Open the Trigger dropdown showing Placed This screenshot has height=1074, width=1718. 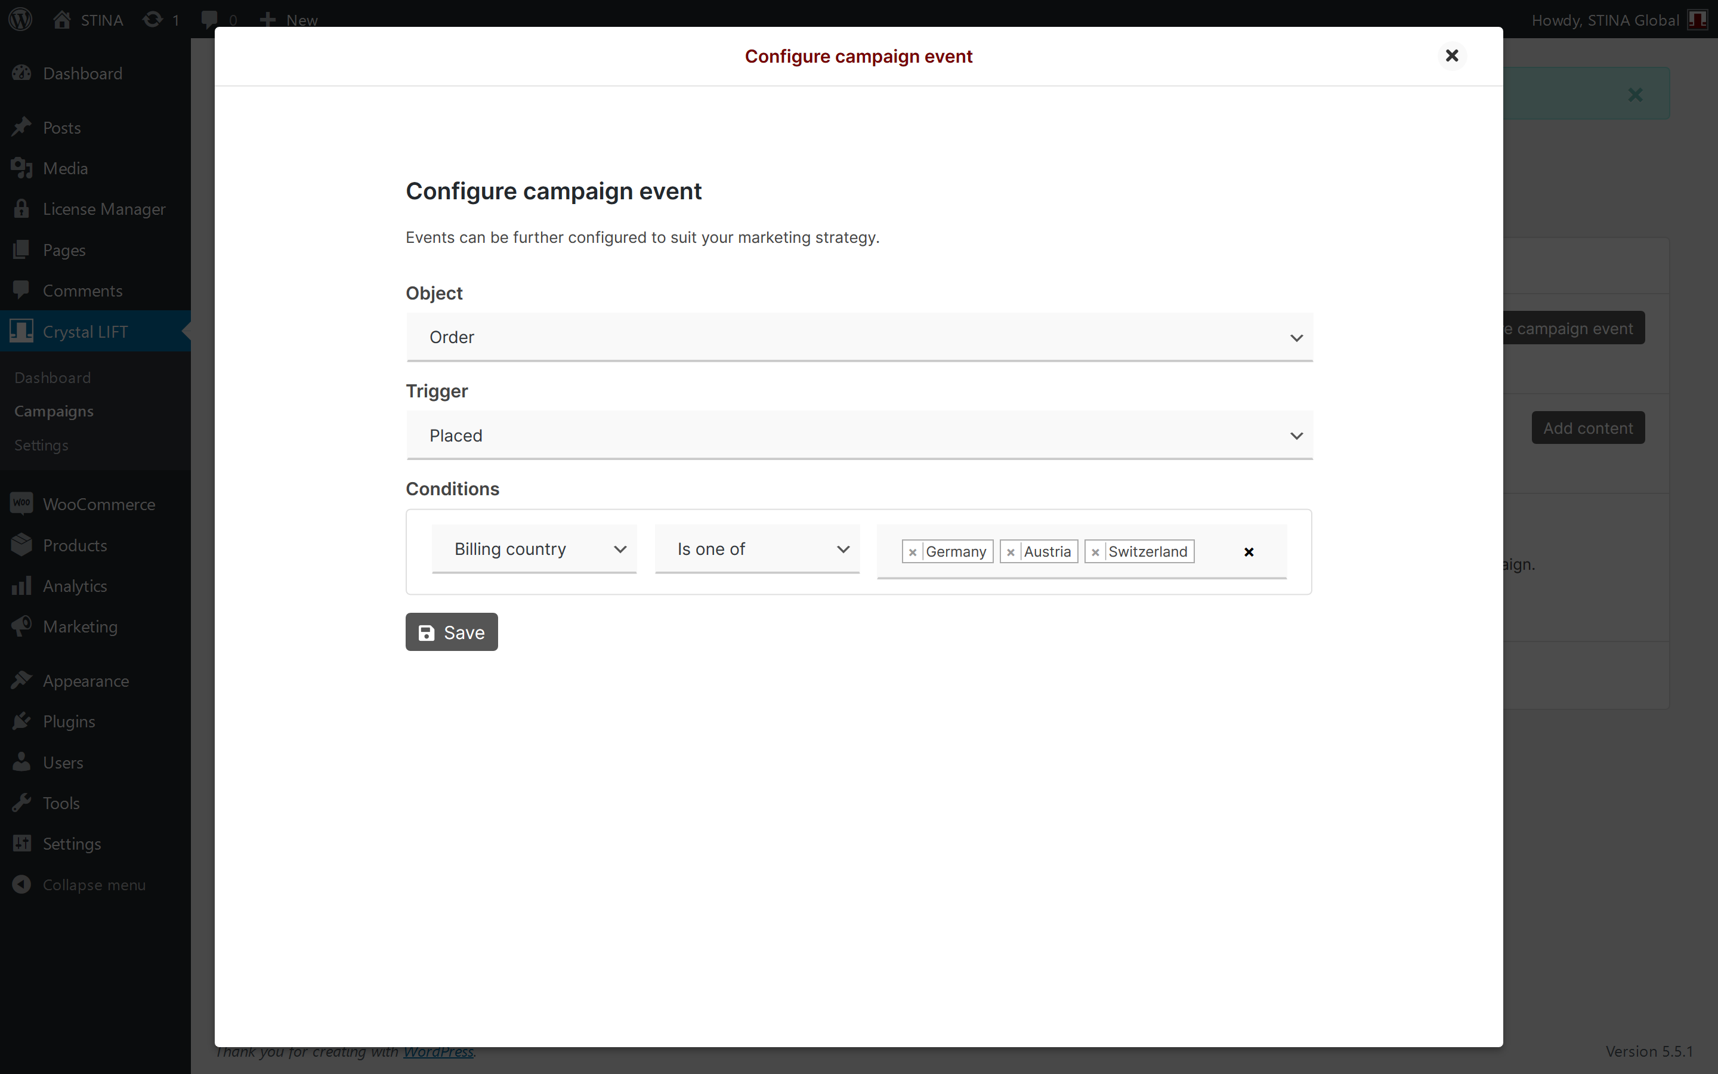[x=859, y=435]
